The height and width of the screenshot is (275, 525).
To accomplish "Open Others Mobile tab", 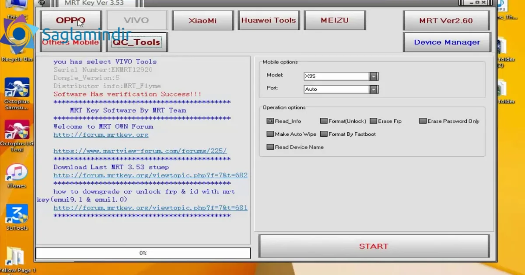I will 70,42.
